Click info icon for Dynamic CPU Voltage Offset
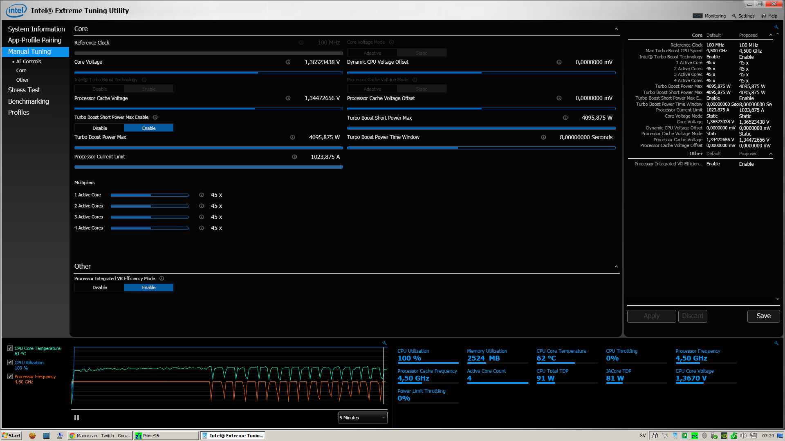Screen dimensions: 785x441 tap(559, 62)
